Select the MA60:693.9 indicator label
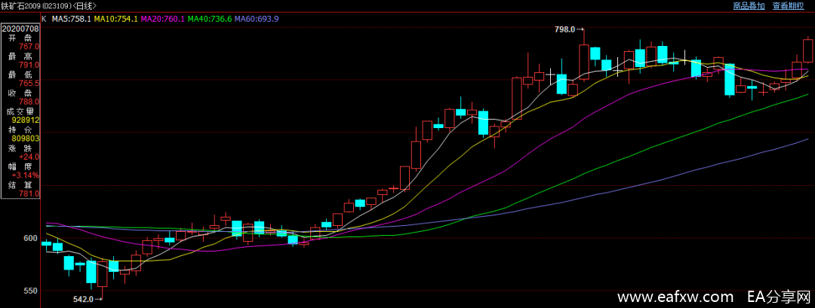815x308 pixels. tap(257, 19)
